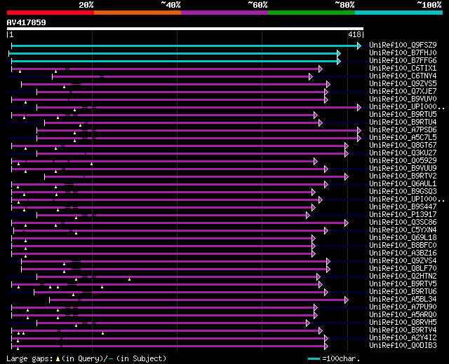
Task: Select the UniRef100_B8BFC0 label
Action: click(403, 246)
